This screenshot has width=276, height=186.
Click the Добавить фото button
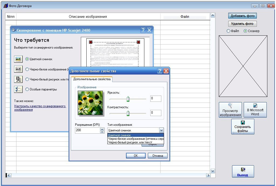(x=242, y=16)
